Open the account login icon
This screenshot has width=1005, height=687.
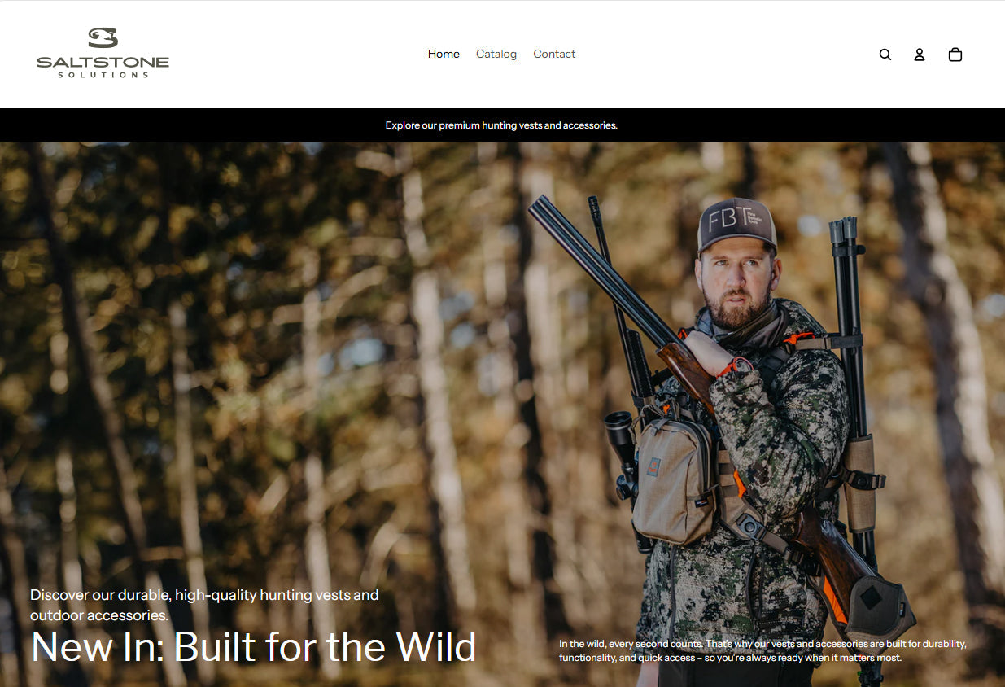[920, 55]
